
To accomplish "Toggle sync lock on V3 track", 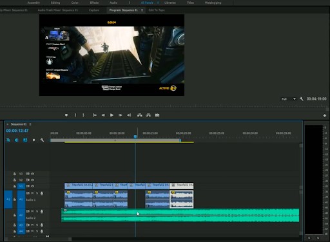I will tap(28, 174).
